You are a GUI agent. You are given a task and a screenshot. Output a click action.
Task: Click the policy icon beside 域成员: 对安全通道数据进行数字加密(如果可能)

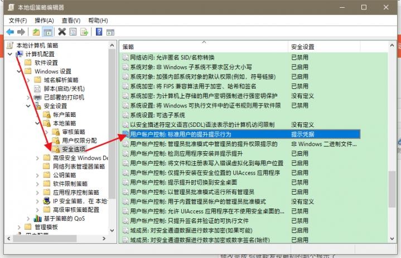(x=125, y=230)
